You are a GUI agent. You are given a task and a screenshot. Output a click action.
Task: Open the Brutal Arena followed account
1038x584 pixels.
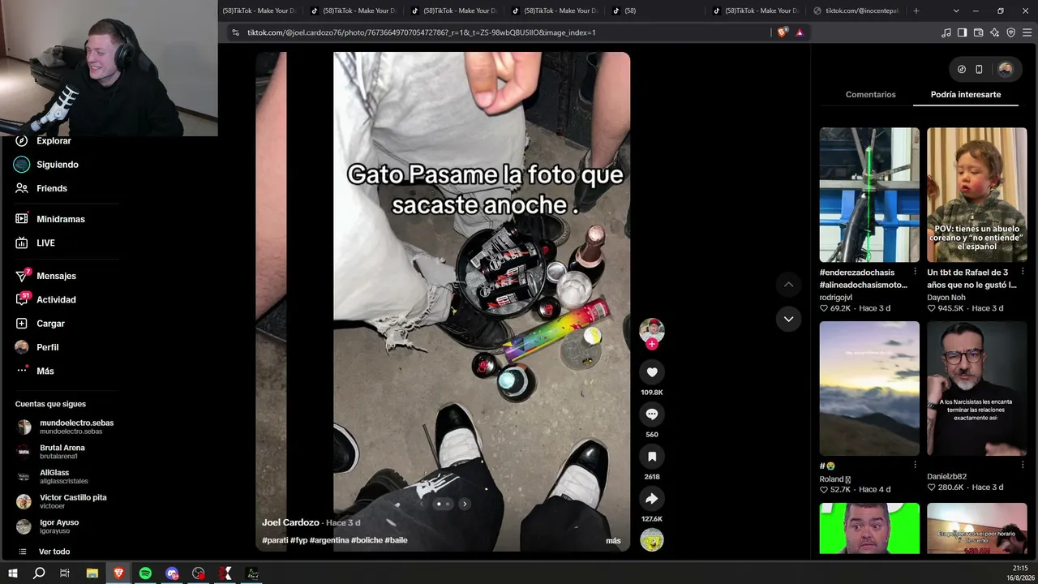click(66, 452)
